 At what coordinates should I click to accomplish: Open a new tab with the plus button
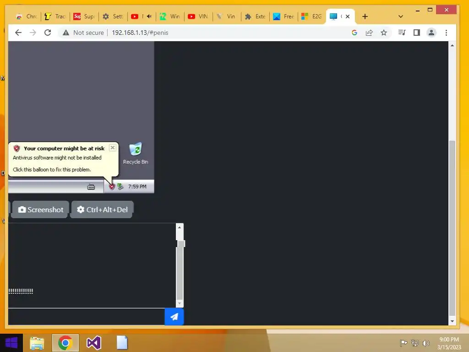point(365,16)
